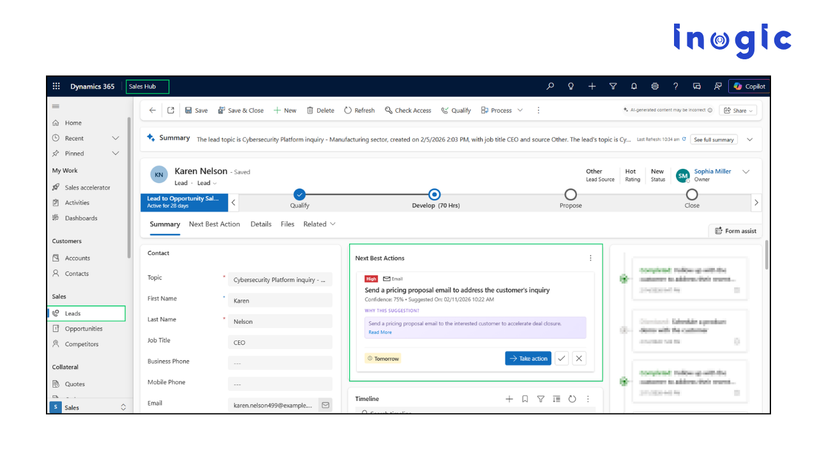Expand the header fields chevron
This screenshot has height=459, width=817.
[x=746, y=172]
